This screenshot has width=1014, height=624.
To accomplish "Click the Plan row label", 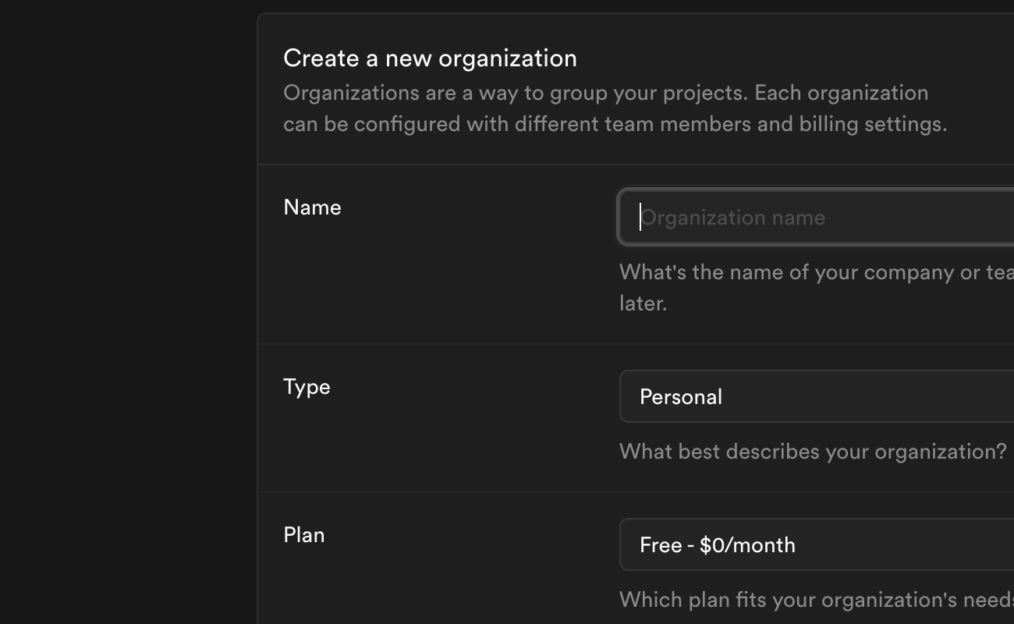I will tap(304, 535).
